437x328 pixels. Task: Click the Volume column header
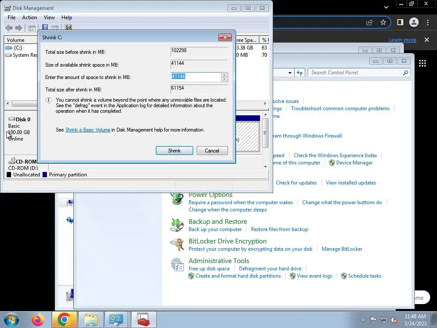coord(20,40)
